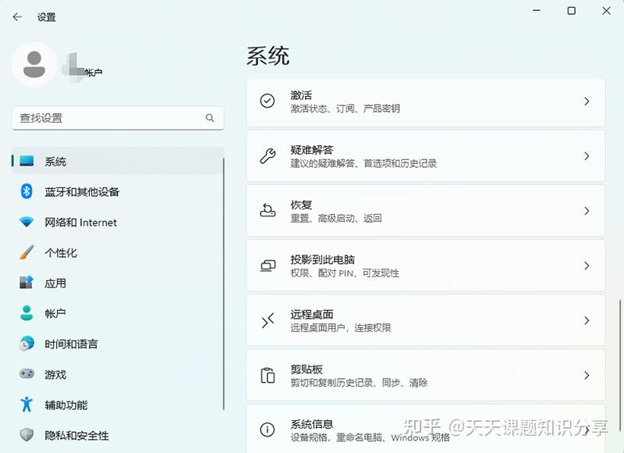Open the 疑难解答 title
Image resolution: width=624 pixels, height=453 pixels.
(312, 150)
